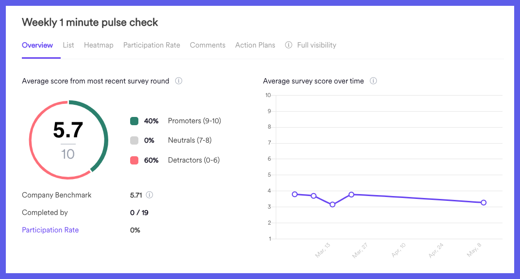Click the red Detractors color swatch
Screen dimensions: 520x279
click(x=134, y=161)
